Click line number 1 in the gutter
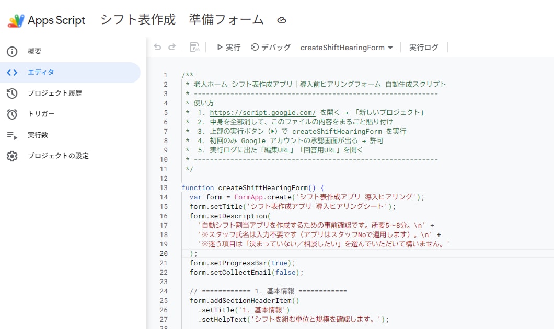The width and height of the screenshot is (554, 329). 165,75
